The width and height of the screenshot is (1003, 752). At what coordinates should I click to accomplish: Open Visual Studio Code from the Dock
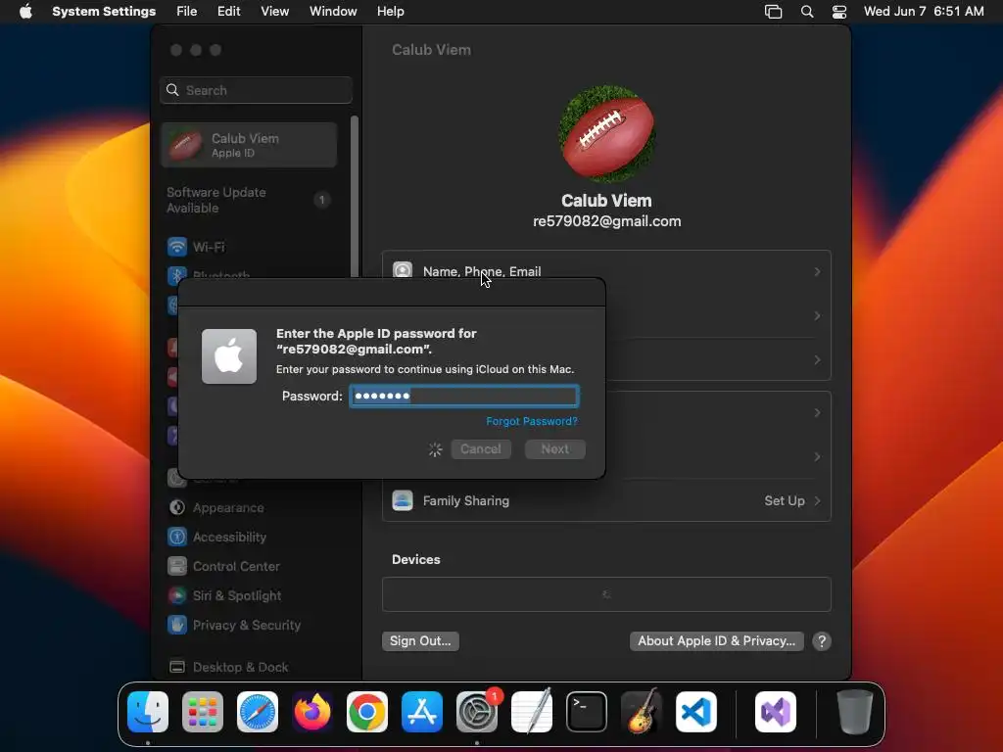[696, 712]
